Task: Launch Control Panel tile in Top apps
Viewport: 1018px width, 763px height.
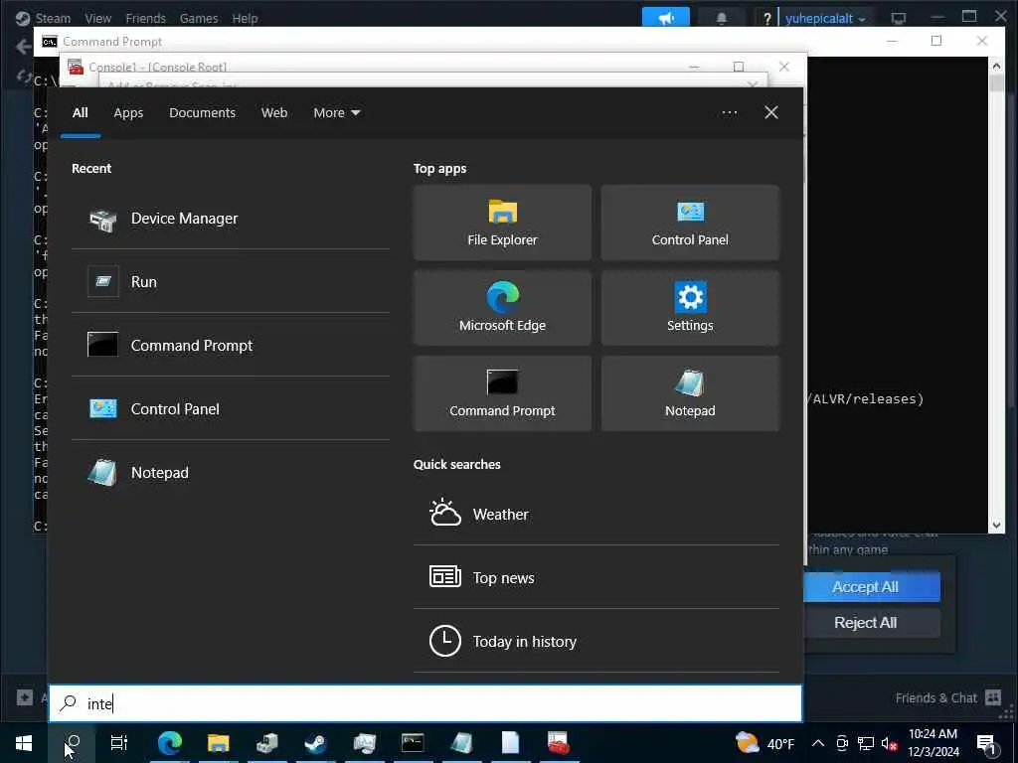Action: [690, 224]
